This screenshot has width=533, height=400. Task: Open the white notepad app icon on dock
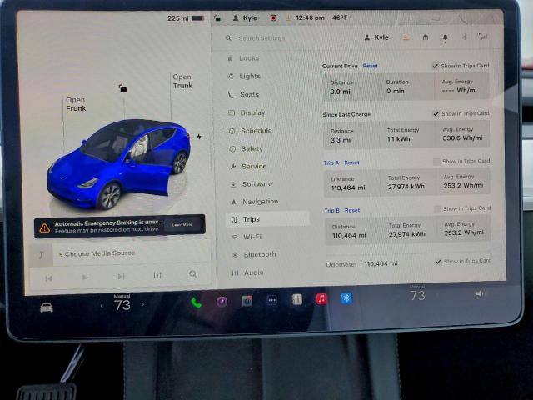[x=297, y=299]
